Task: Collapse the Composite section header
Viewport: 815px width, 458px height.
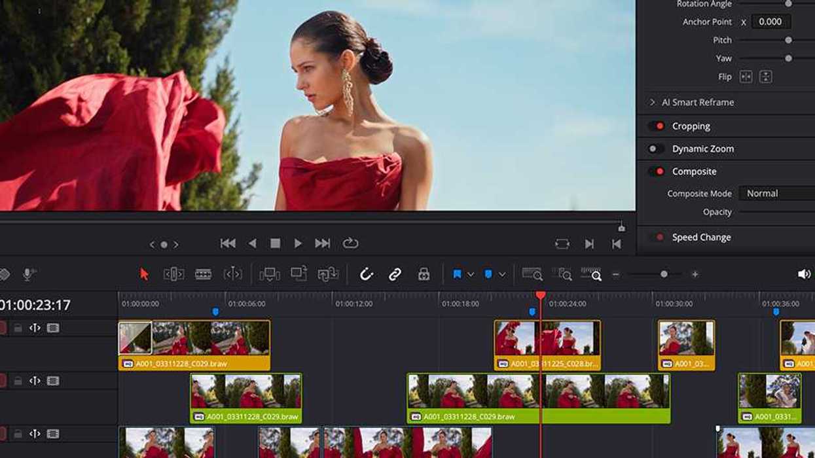Action: (x=695, y=171)
